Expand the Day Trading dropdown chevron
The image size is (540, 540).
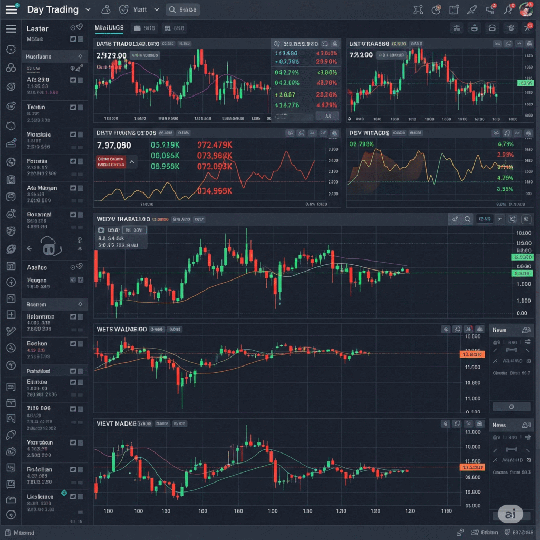pyautogui.click(x=88, y=9)
